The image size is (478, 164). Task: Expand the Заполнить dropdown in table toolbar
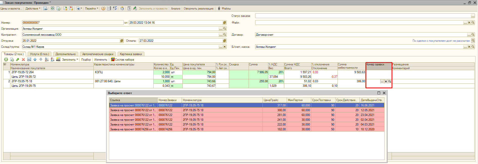click(70, 60)
